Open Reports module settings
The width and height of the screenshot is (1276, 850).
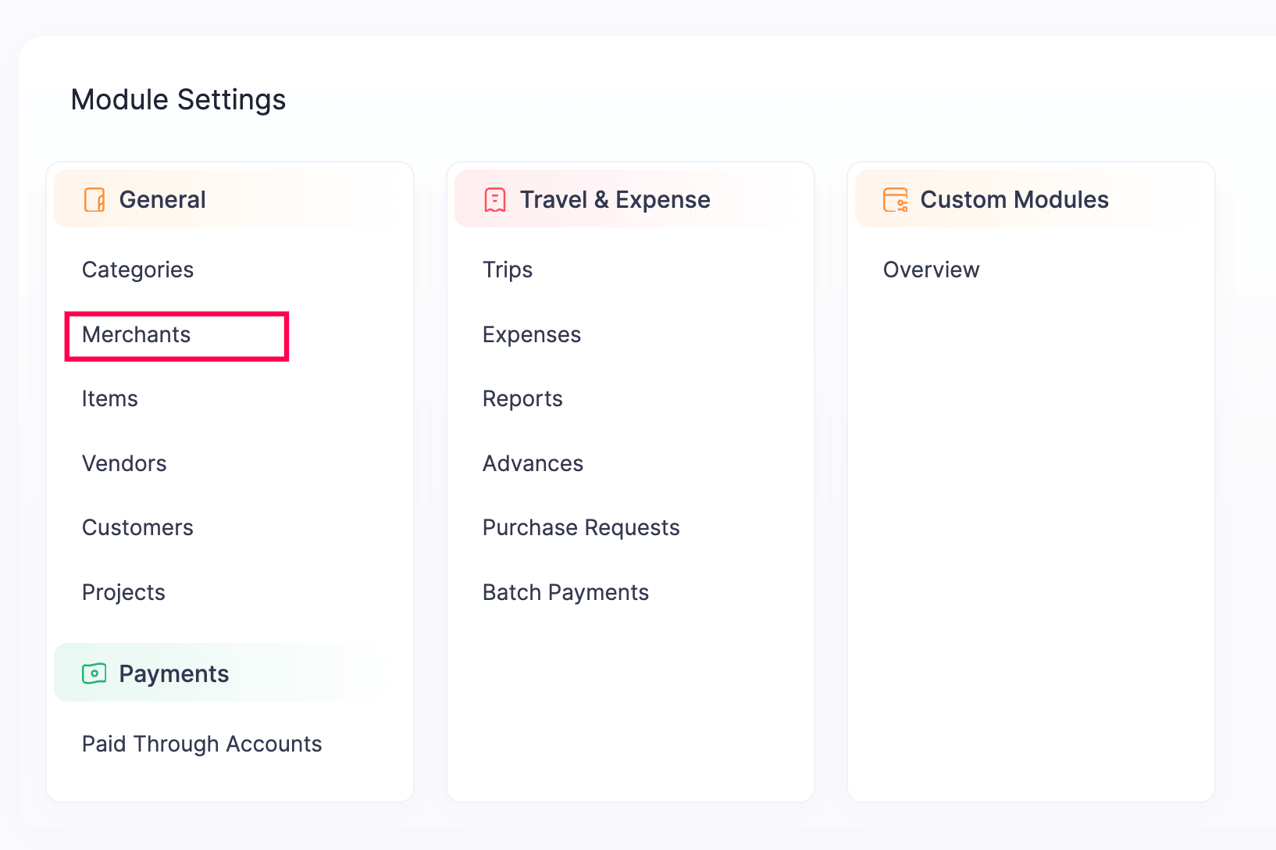click(522, 399)
